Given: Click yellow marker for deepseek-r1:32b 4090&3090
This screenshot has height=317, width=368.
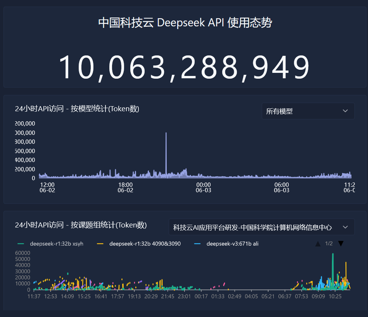Looking at the screenshot, I should (x=100, y=244).
